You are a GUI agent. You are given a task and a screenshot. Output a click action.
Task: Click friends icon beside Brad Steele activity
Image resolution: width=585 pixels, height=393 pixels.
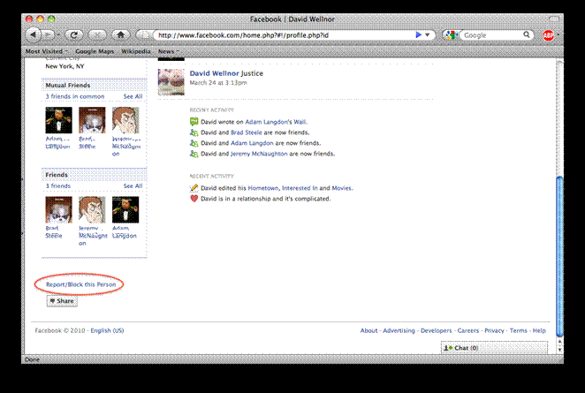194,132
